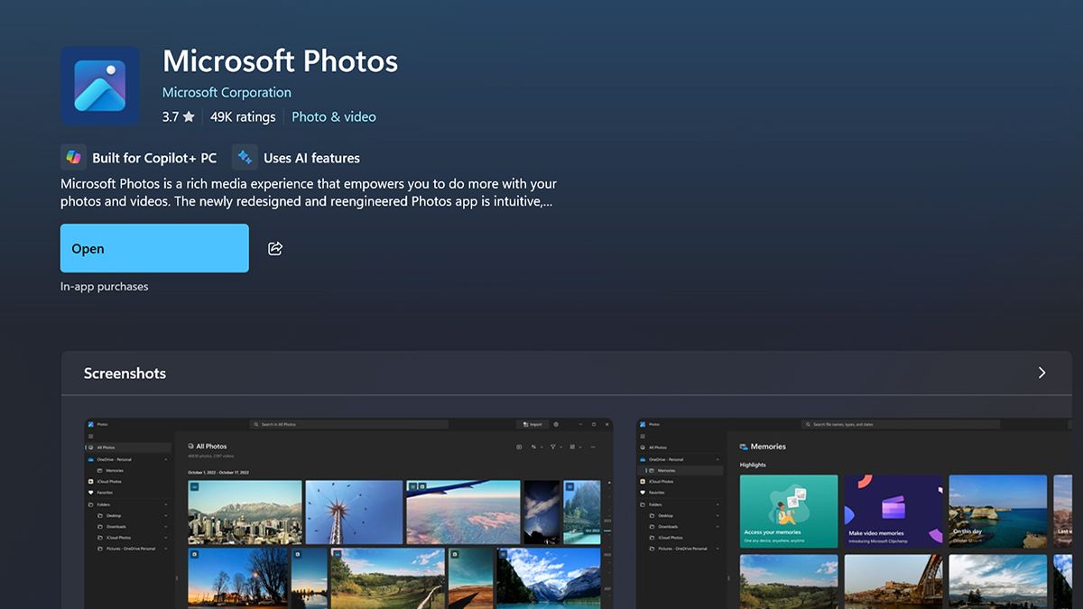Collapse the Folders section in the sidebar
1083x609 pixels.
[x=165, y=504]
